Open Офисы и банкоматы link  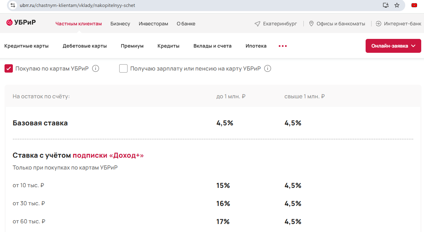336,24
